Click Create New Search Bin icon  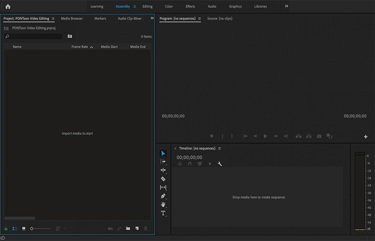pyautogui.click(x=70, y=36)
